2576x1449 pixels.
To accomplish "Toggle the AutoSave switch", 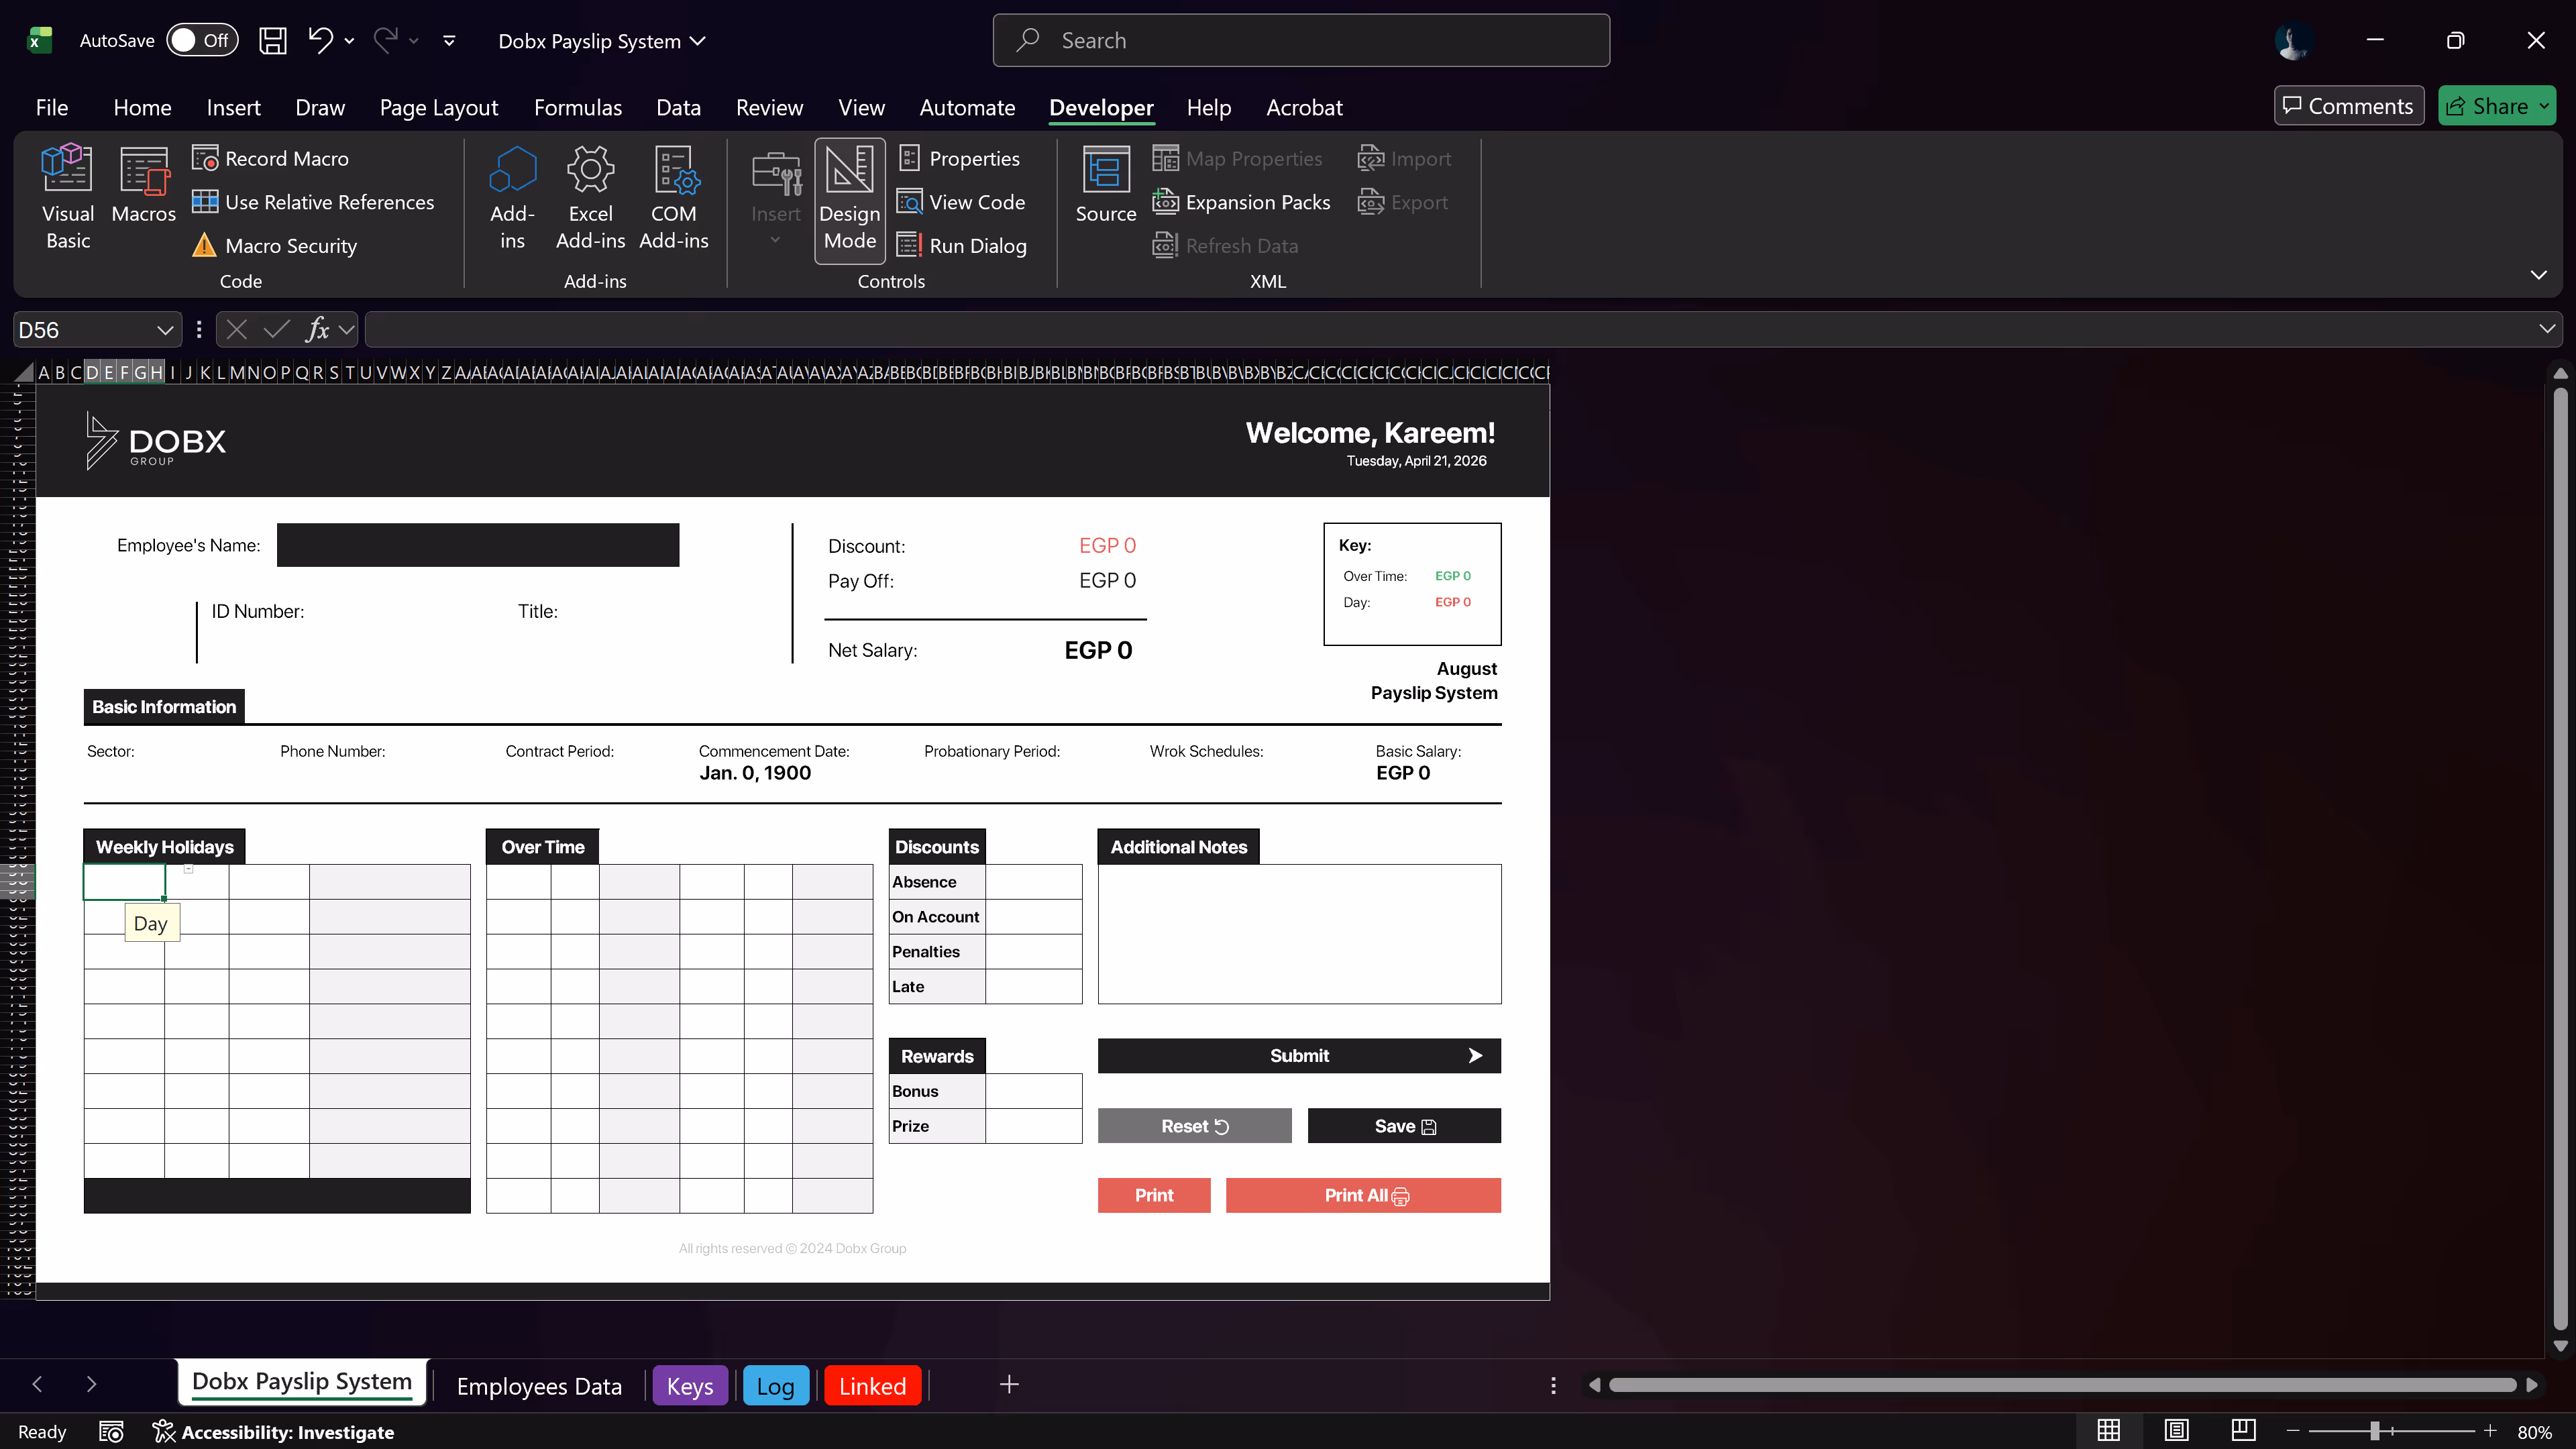I will coord(202,40).
